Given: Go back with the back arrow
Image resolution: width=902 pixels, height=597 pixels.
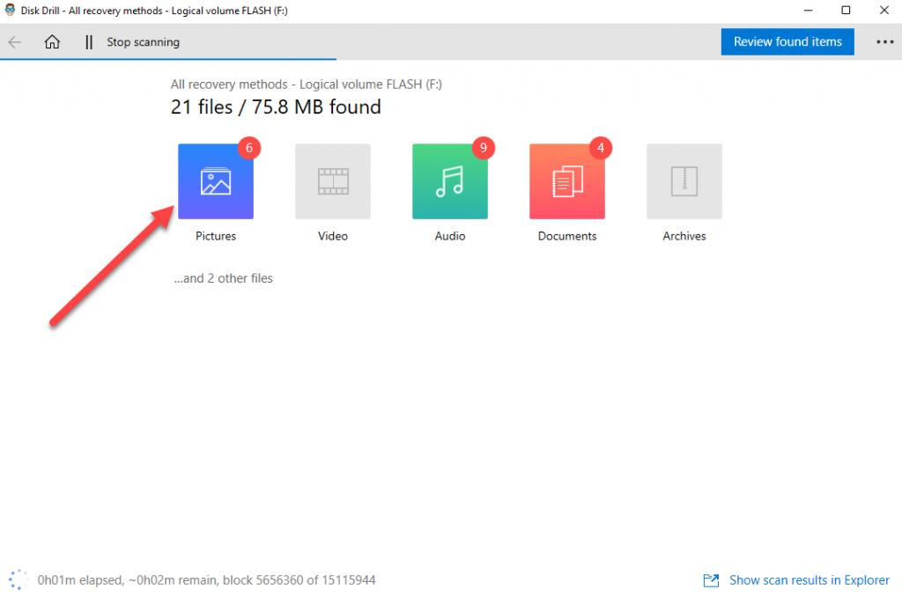Looking at the screenshot, I should [15, 41].
